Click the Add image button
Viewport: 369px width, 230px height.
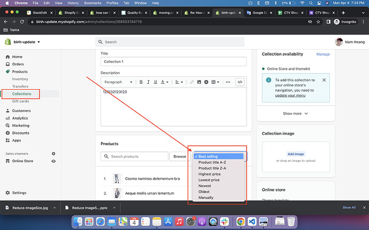[296, 154]
